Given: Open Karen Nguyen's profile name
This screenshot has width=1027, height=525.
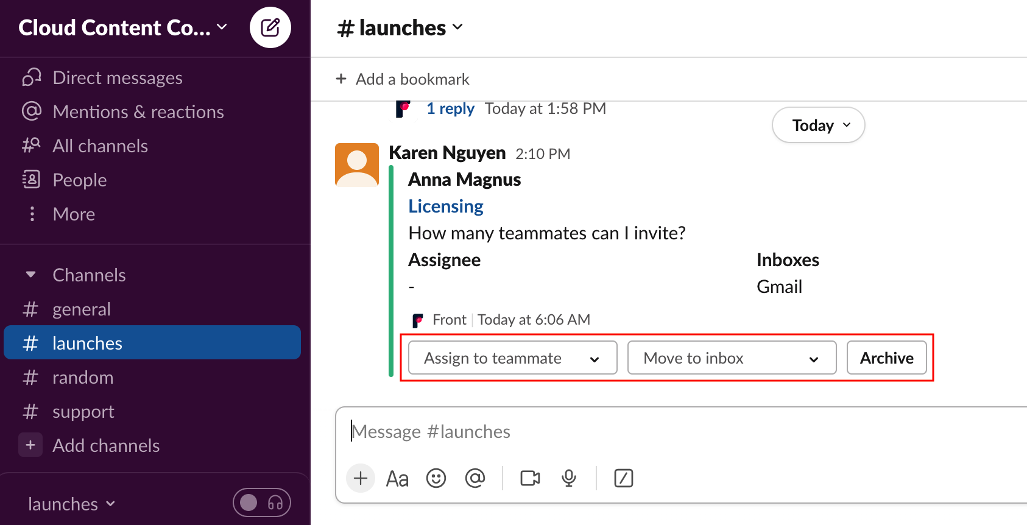Looking at the screenshot, I should [x=447, y=153].
